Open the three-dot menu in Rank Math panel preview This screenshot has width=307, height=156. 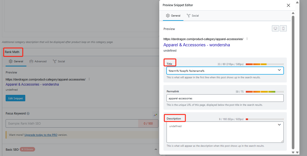point(89,79)
